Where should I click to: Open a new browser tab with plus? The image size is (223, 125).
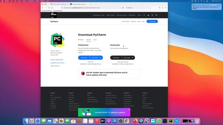[91, 4]
